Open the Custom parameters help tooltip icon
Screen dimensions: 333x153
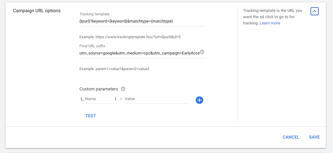(123, 89)
